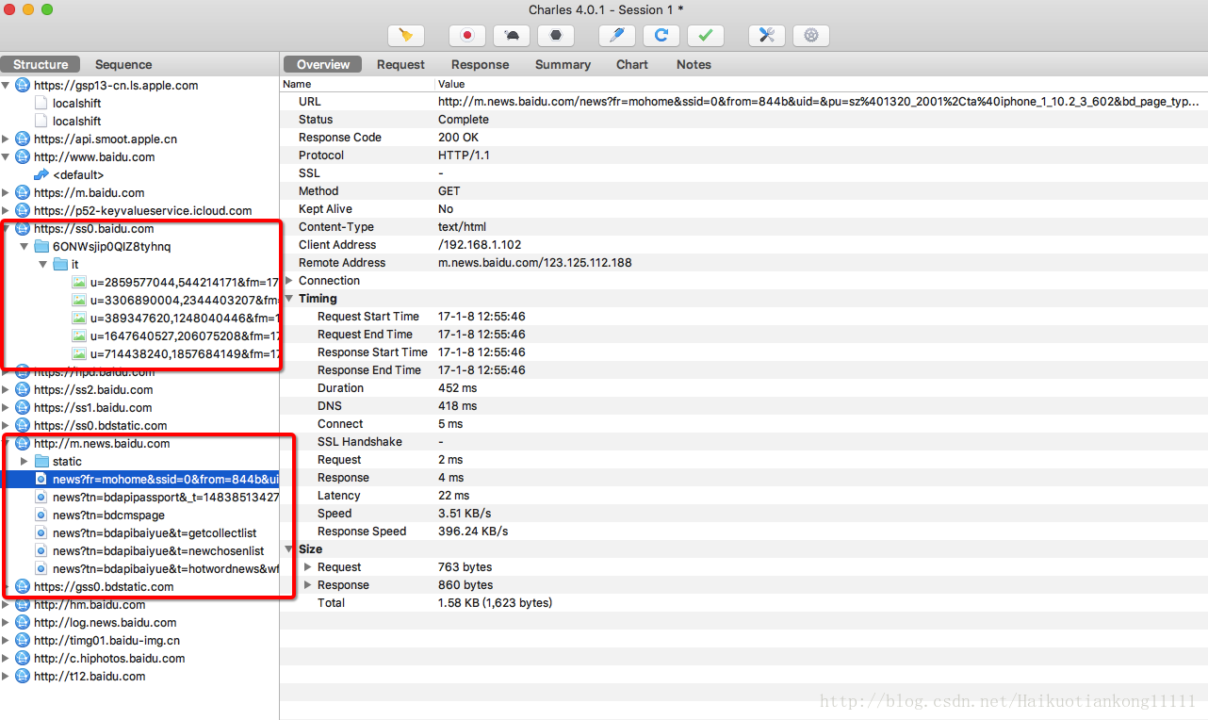Screen dimensions: 1208x720
Task: Select image u=2859577044,544214171
Action: pyautogui.click(x=185, y=282)
